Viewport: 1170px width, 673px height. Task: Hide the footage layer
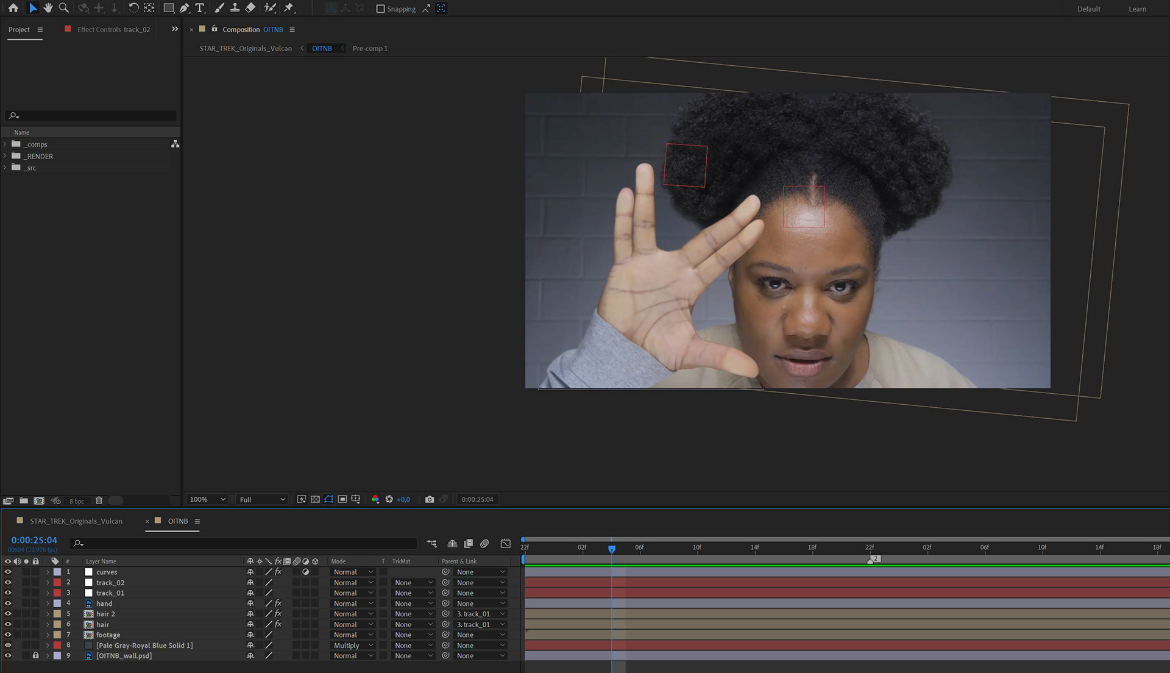click(x=8, y=635)
